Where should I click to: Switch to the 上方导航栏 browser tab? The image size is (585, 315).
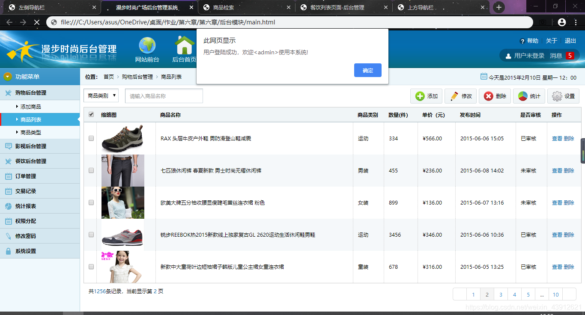441,8
